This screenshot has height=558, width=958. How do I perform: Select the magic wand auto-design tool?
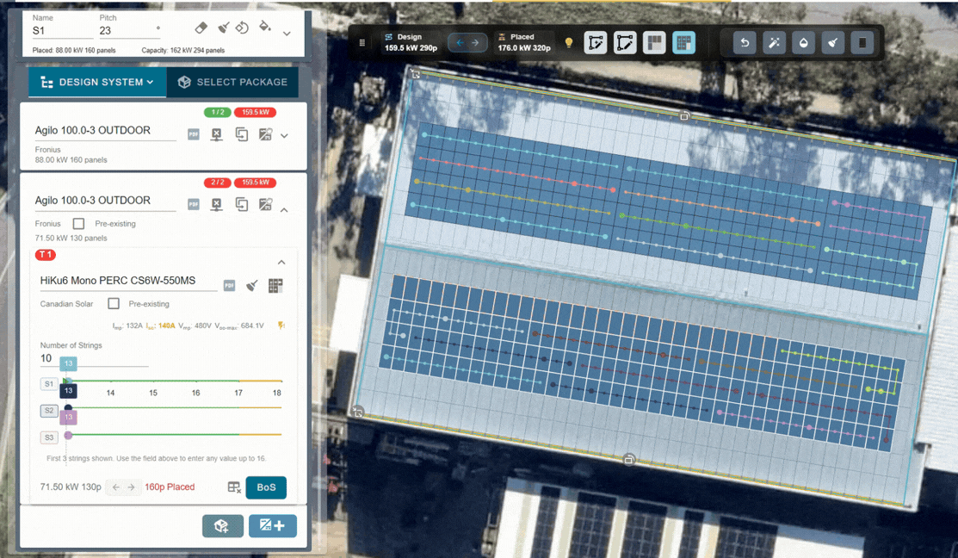click(x=774, y=42)
